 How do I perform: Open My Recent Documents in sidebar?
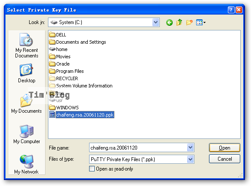coord(27,45)
